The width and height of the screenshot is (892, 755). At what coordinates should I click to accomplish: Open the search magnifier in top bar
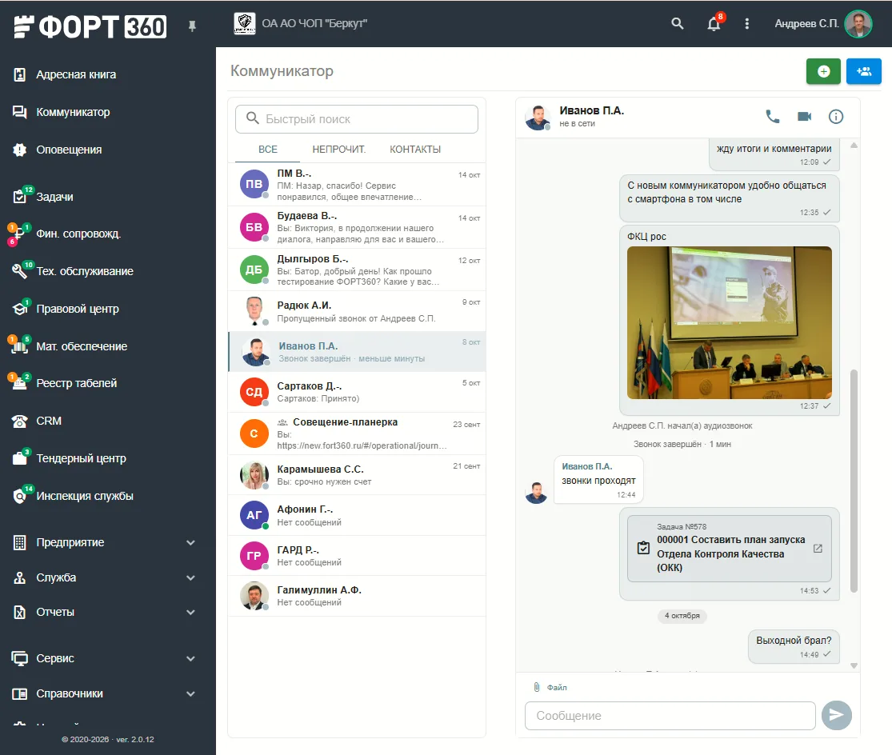point(677,23)
